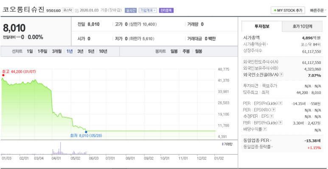
Task: Click the help icon next to 추정PER EPS
Action: click(x=272, y=116)
